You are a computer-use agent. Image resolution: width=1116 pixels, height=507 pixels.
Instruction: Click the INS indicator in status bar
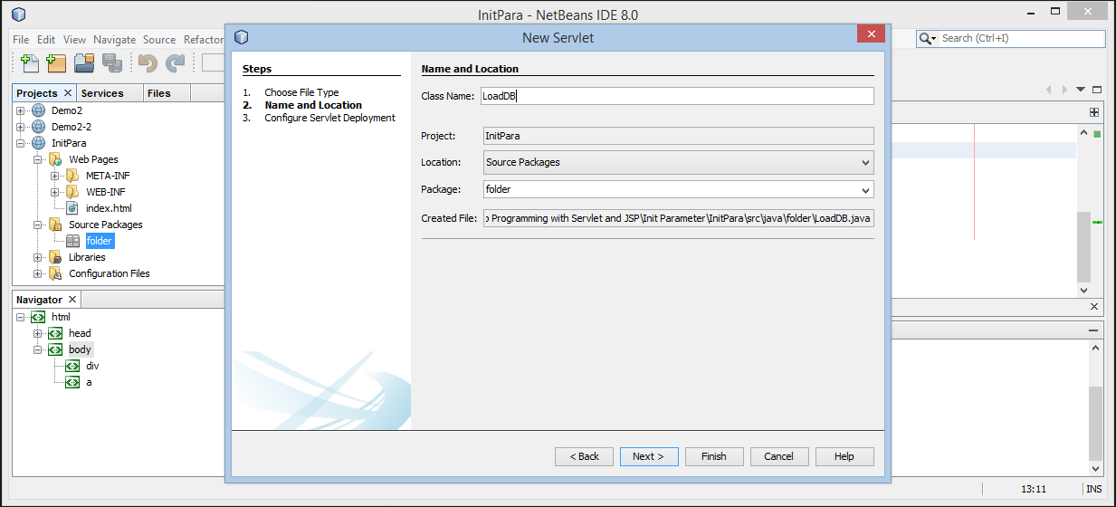tap(1094, 489)
